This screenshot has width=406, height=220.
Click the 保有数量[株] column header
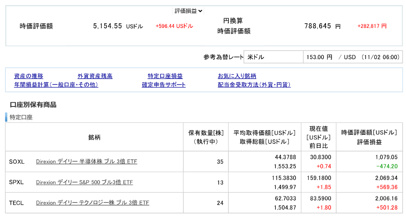click(206, 137)
